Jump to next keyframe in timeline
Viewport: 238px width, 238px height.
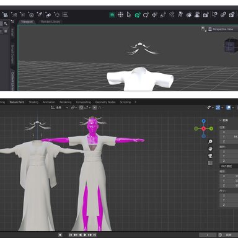click(90, 235)
